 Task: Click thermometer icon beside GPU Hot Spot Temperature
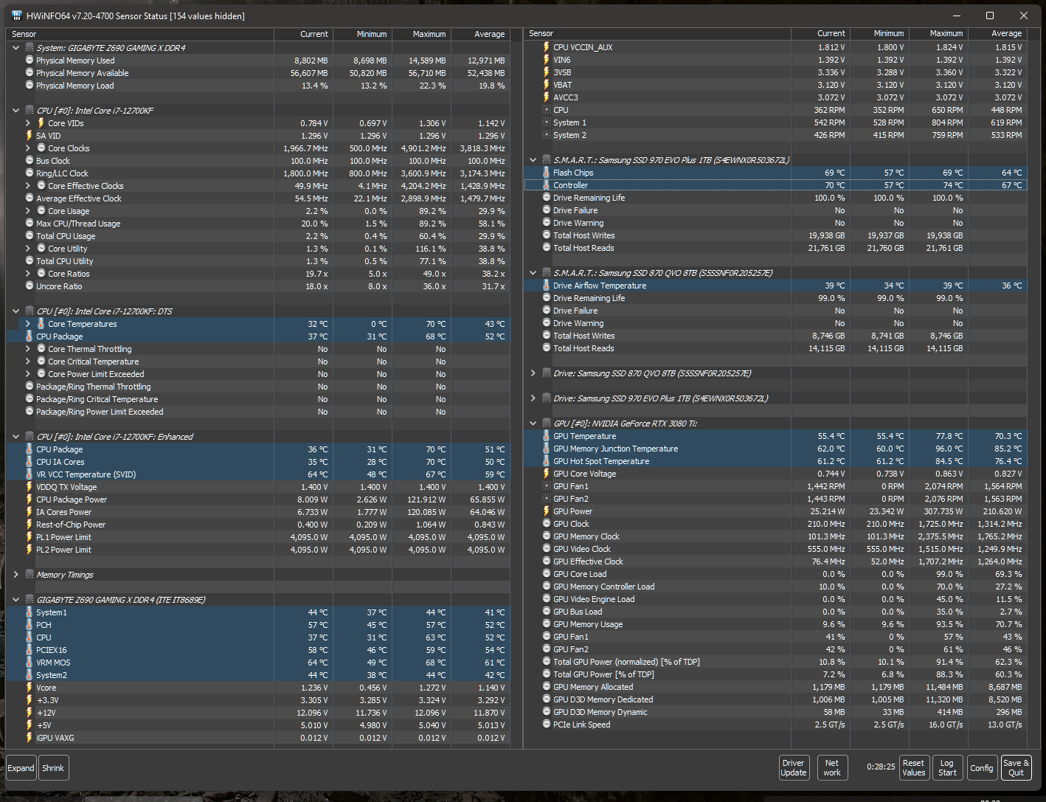point(547,461)
